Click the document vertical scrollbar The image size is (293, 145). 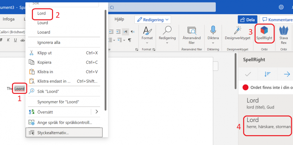tap(235, 71)
